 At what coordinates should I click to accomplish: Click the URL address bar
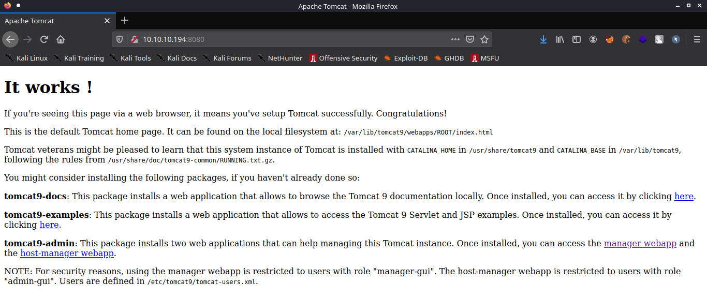(x=290, y=39)
